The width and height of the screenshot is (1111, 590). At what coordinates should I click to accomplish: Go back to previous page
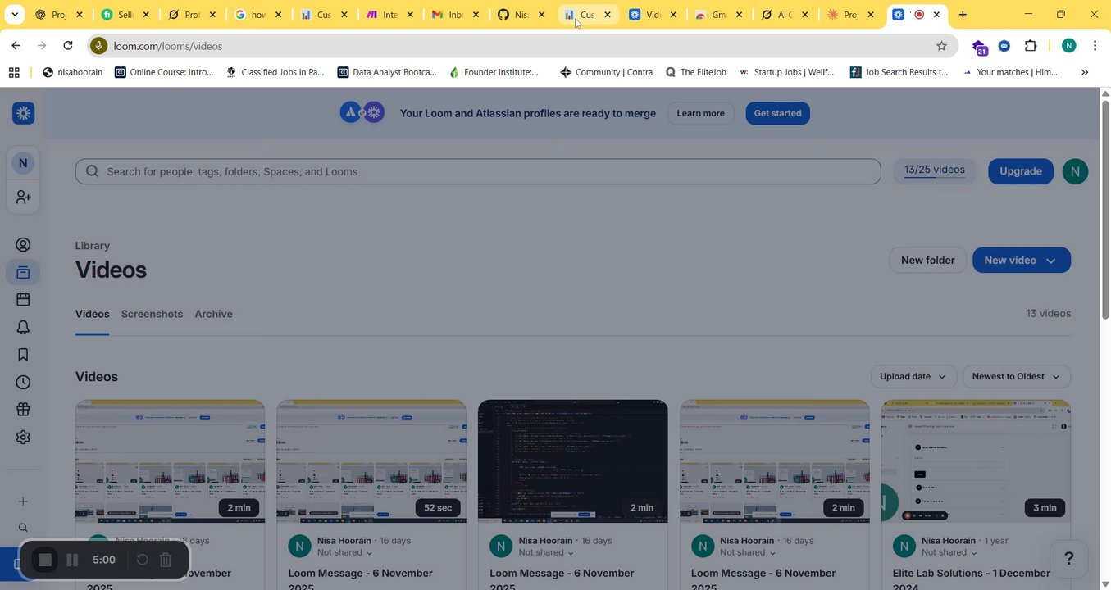(16, 46)
